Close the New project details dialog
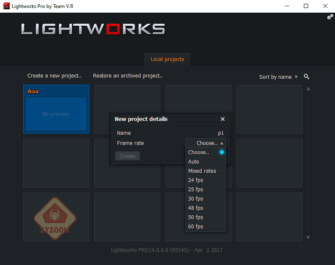335x265 pixels. tap(223, 119)
